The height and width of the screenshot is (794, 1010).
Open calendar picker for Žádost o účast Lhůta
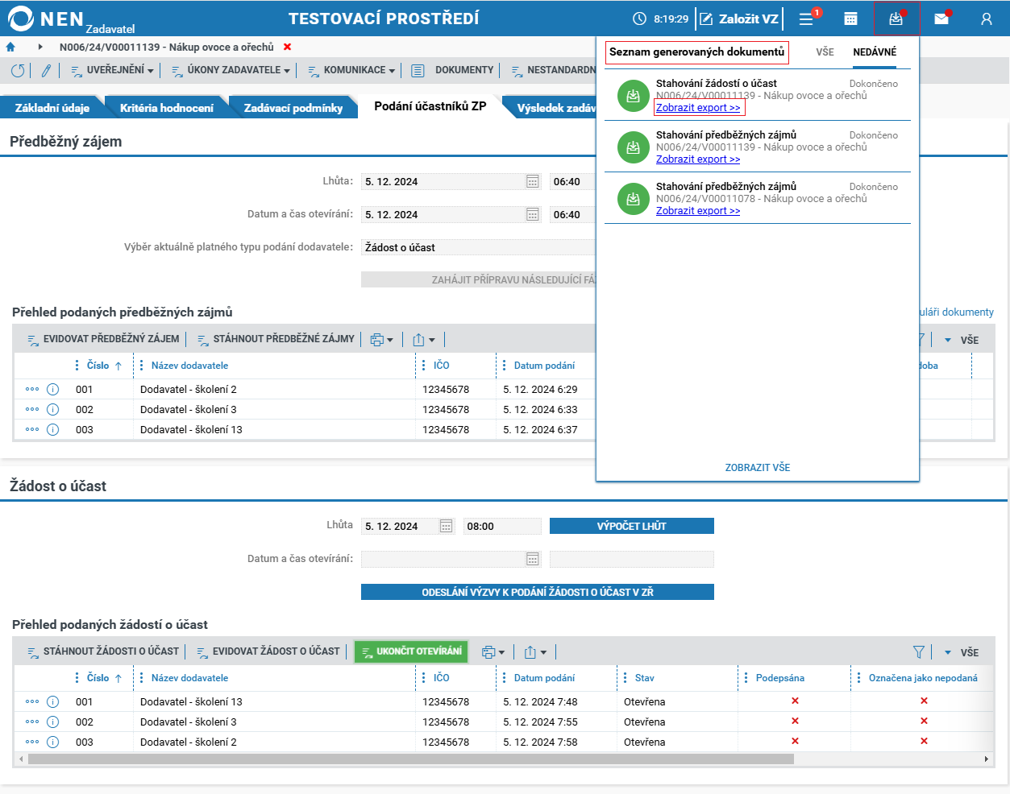coord(447,526)
